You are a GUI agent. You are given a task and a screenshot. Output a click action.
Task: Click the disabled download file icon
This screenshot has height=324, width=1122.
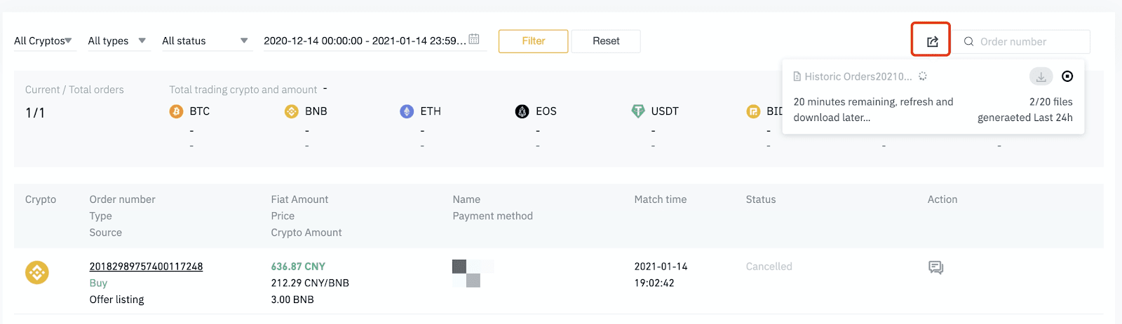(1041, 76)
